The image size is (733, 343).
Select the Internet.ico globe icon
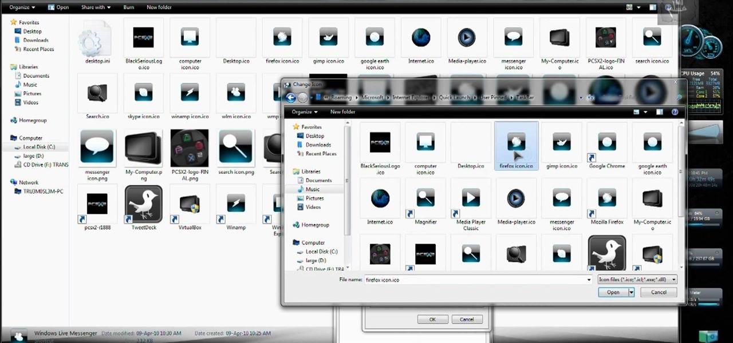pyautogui.click(x=380, y=200)
